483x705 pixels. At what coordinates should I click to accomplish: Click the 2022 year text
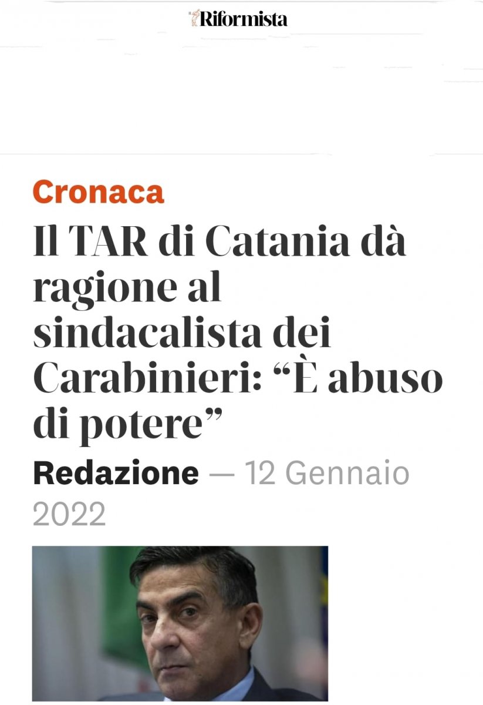tap(69, 514)
